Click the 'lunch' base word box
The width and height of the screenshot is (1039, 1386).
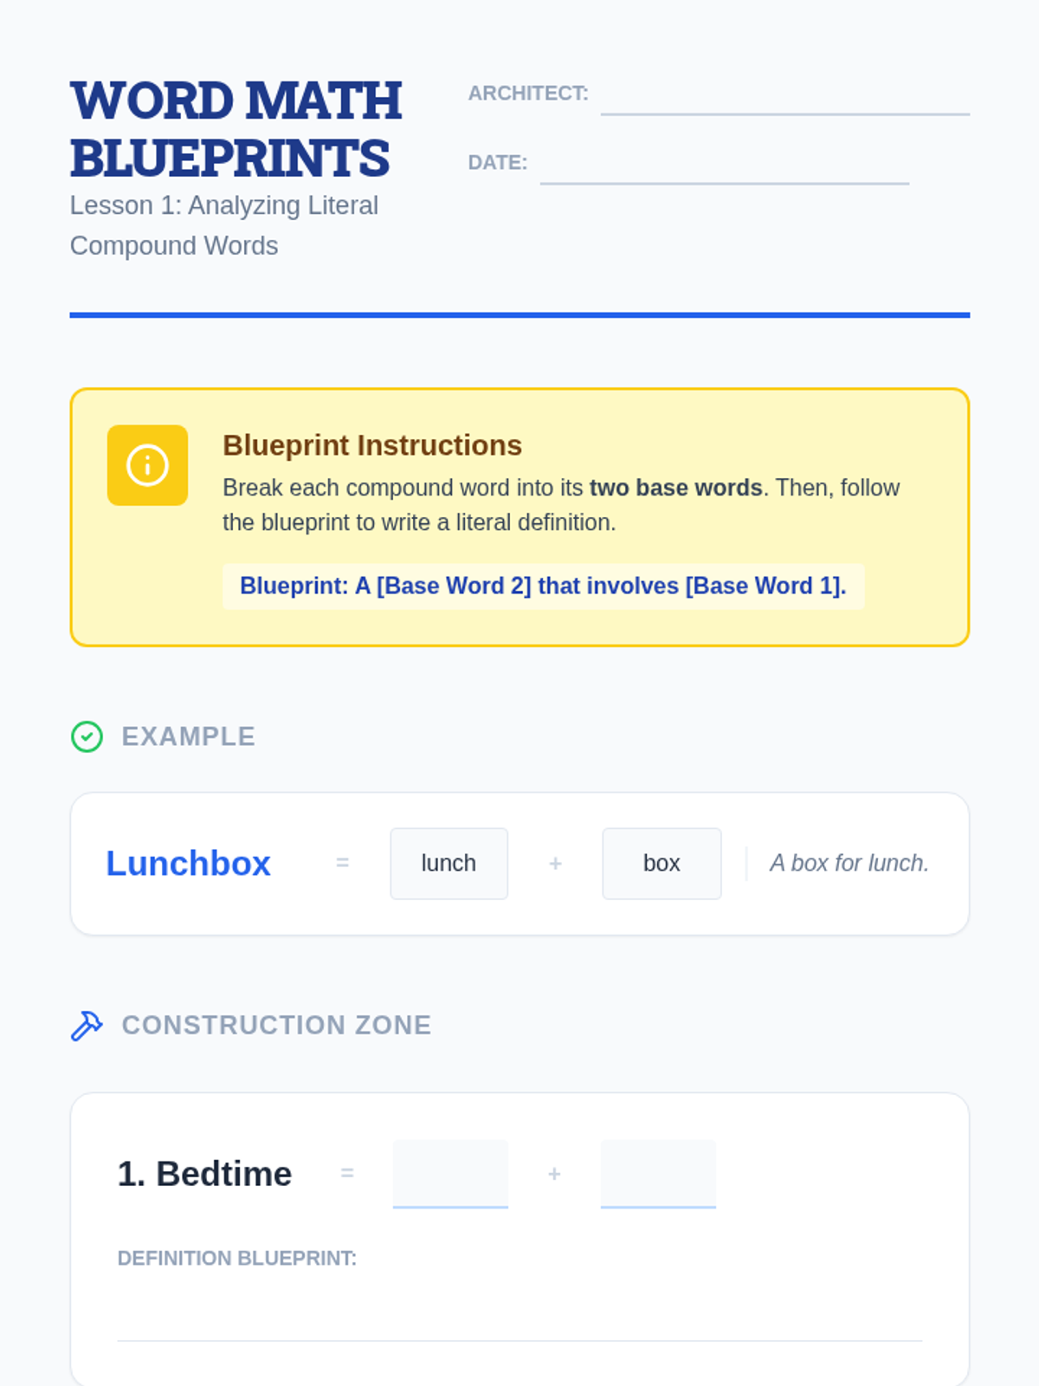pos(449,864)
